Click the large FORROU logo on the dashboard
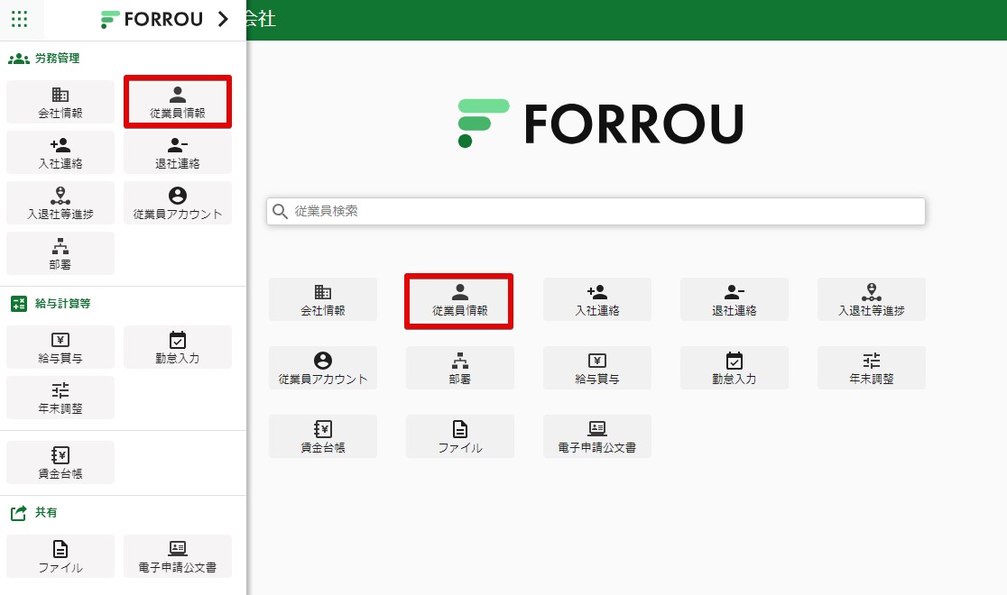Viewport: 1007px width, 595px height. 600,124
